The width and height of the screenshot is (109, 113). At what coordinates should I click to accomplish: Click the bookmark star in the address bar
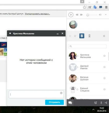click(84, 7)
